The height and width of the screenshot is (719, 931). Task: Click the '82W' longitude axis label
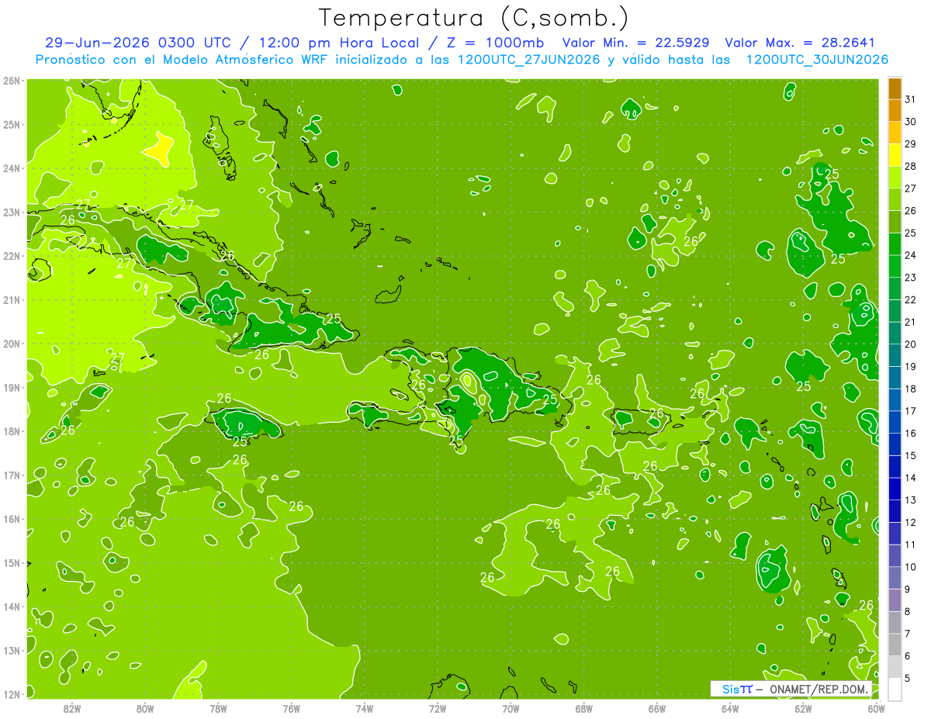[71, 708]
